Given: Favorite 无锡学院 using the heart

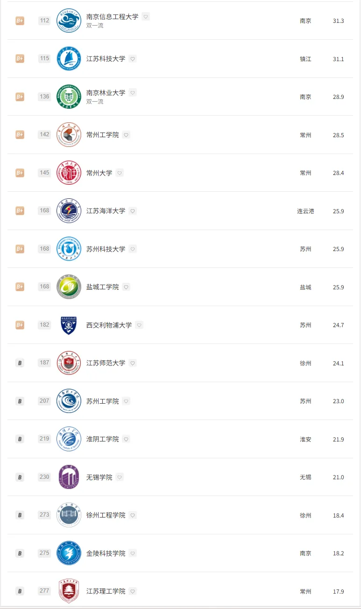Looking at the screenshot, I should 120,477.
